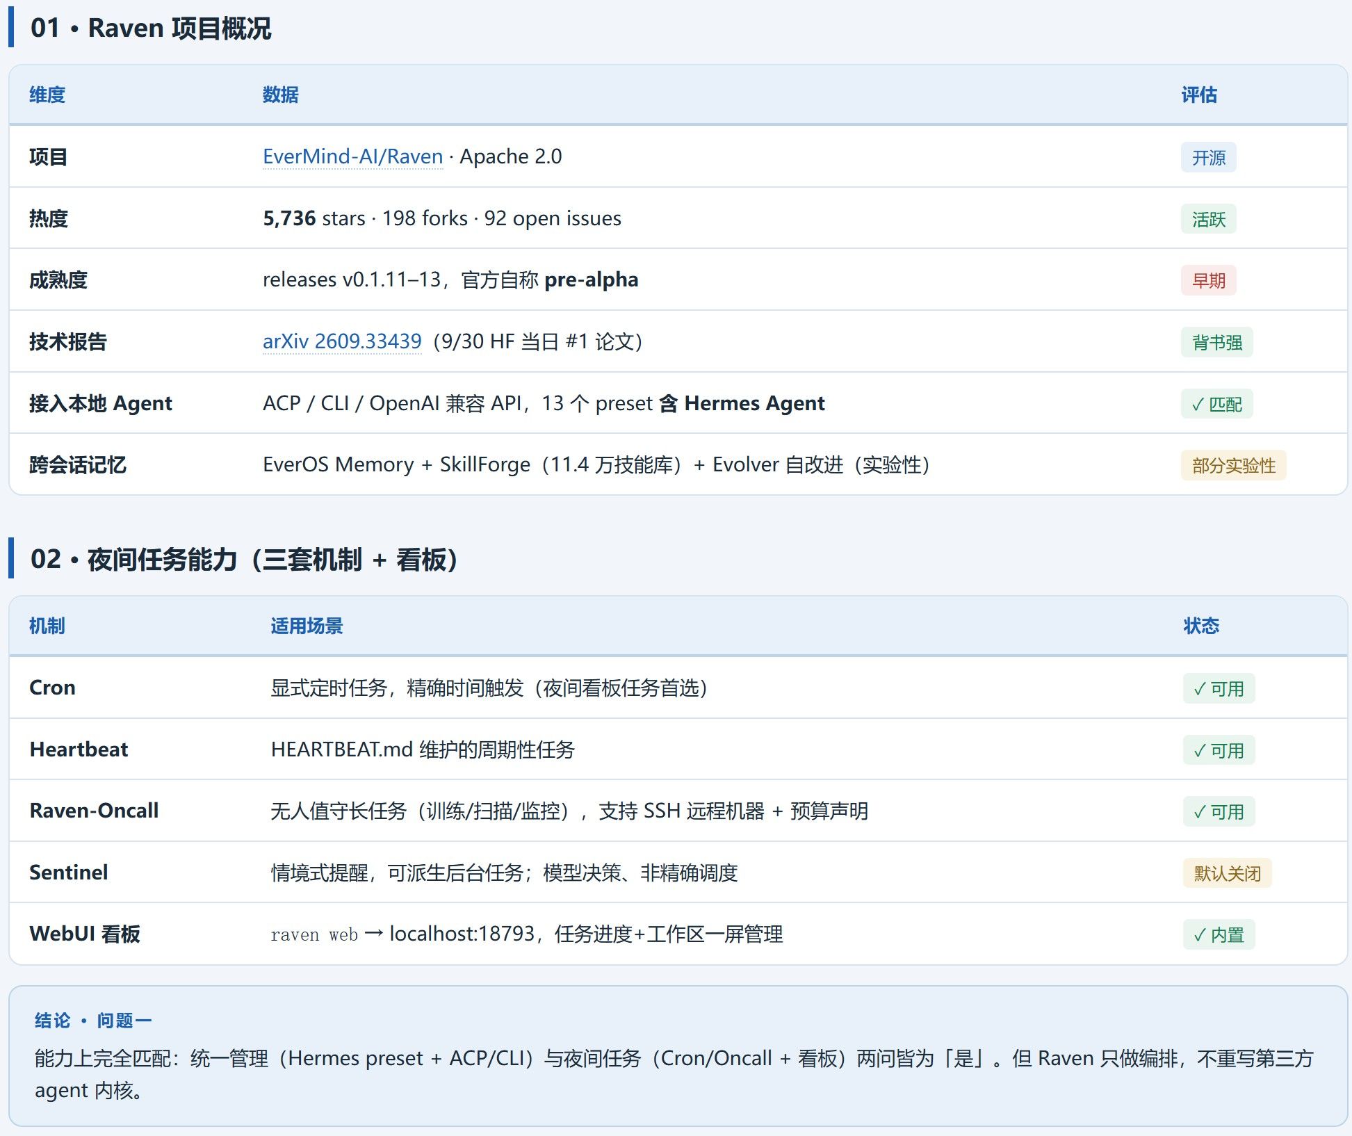Click the 02 • 夜间任务能力 heading
This screenshot has height=1136, width=1352.
click(244, 559)
